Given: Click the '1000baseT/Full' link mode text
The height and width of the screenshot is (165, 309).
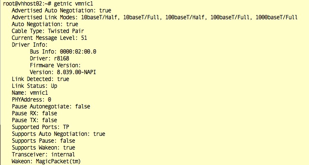Looking at the screenshot, I should click(x=276, y=17).
